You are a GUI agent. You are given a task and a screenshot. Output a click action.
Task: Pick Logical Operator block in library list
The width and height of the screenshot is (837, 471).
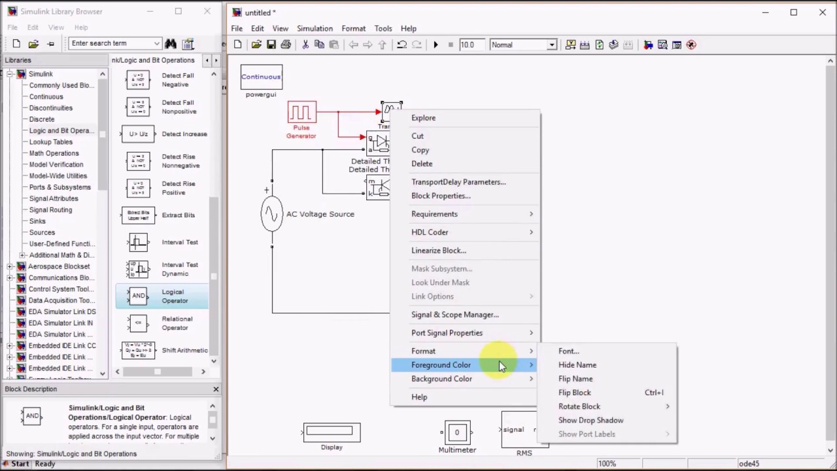tap(162, 296)
